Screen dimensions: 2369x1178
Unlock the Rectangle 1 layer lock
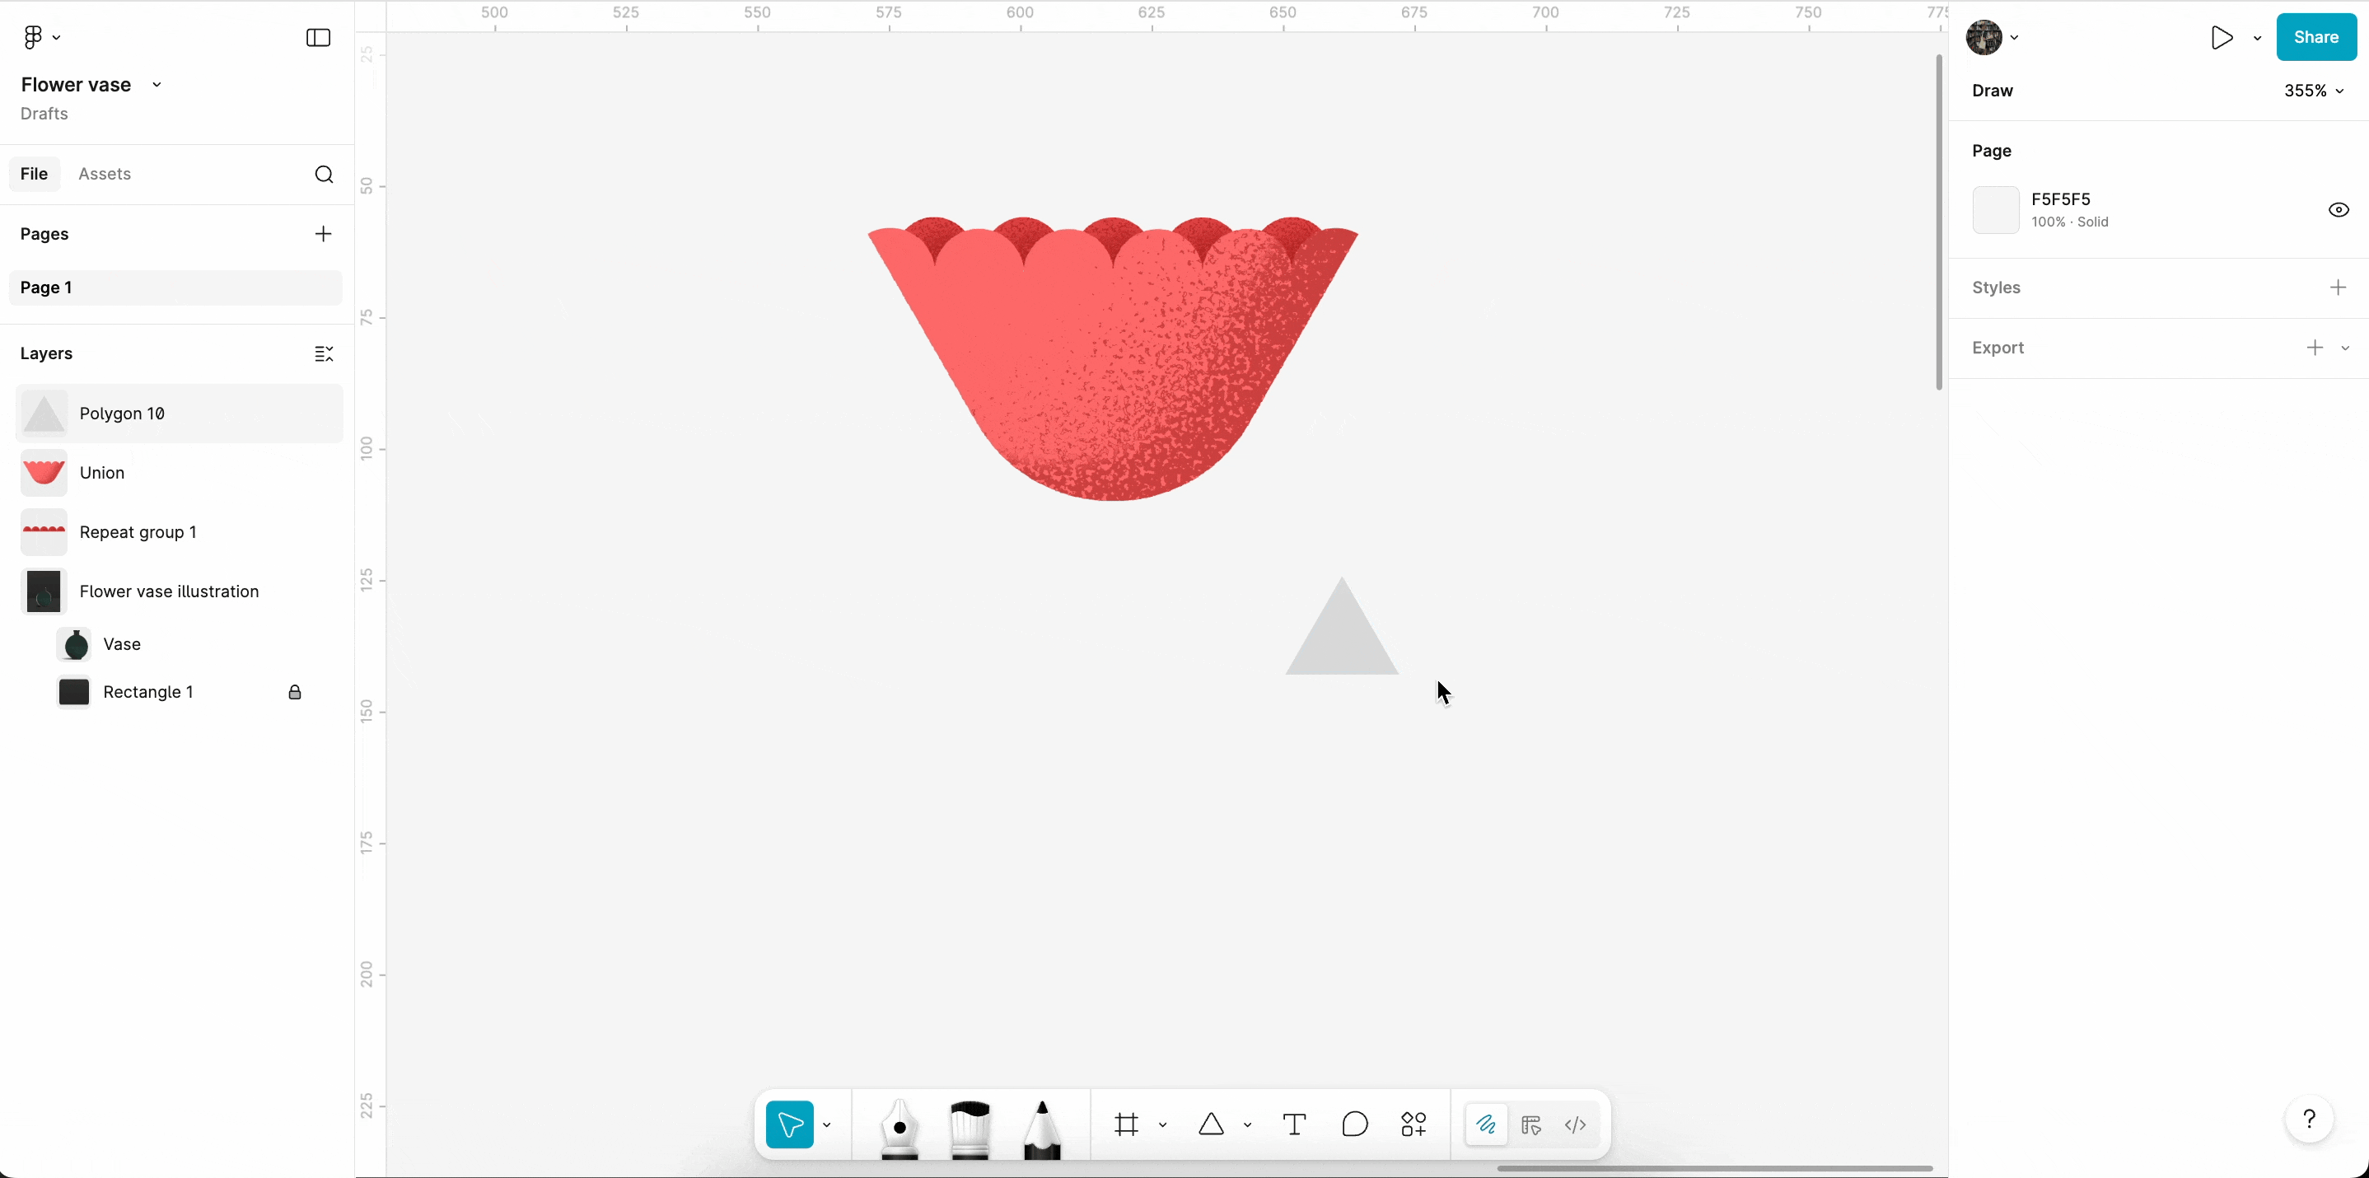(295, 693)
